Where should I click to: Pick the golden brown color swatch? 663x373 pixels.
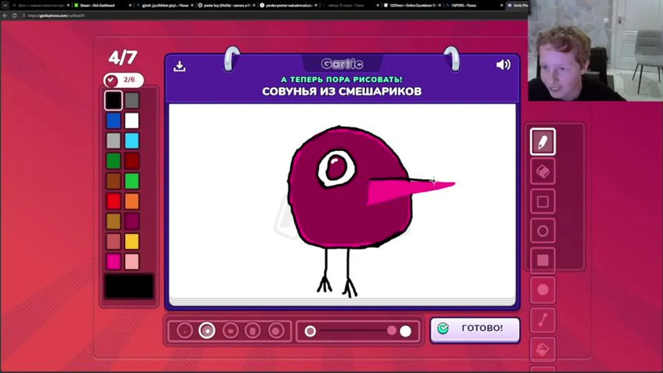click(x=114, y=221)
